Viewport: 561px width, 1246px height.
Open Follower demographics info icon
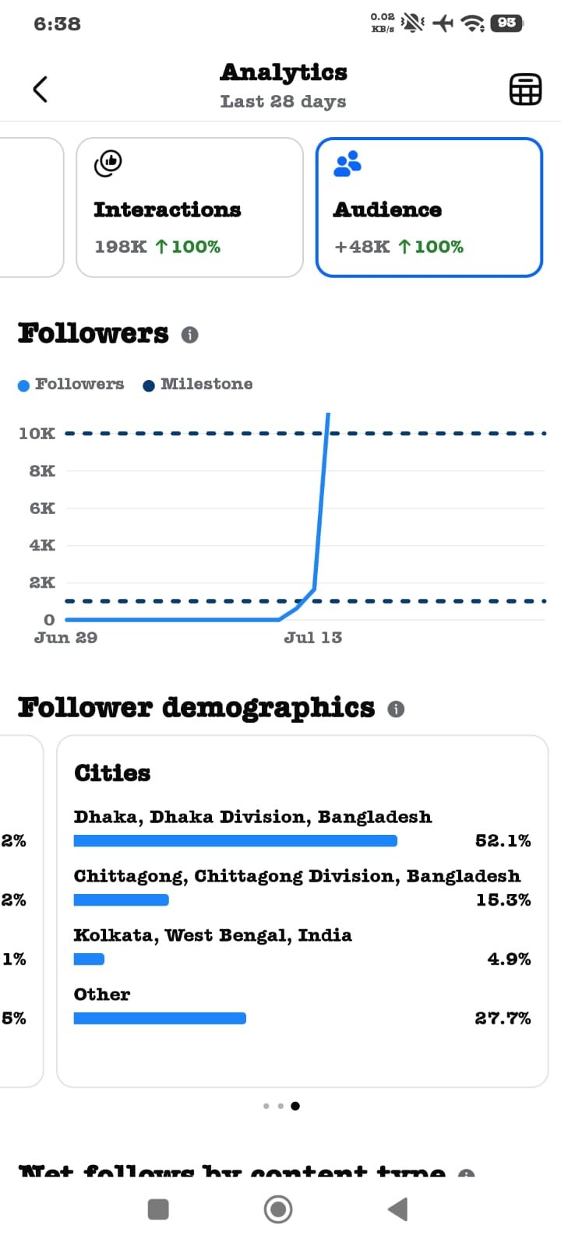click(396, 709)
